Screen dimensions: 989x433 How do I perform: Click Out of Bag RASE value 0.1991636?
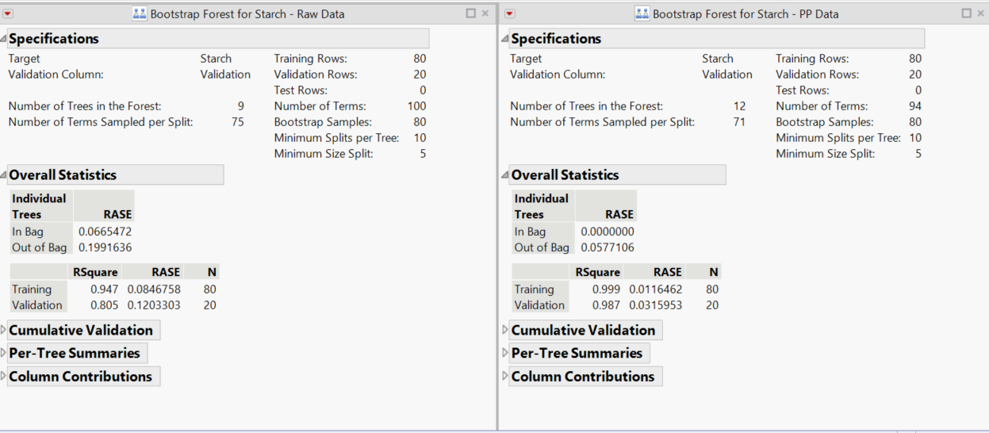[105, 247]
